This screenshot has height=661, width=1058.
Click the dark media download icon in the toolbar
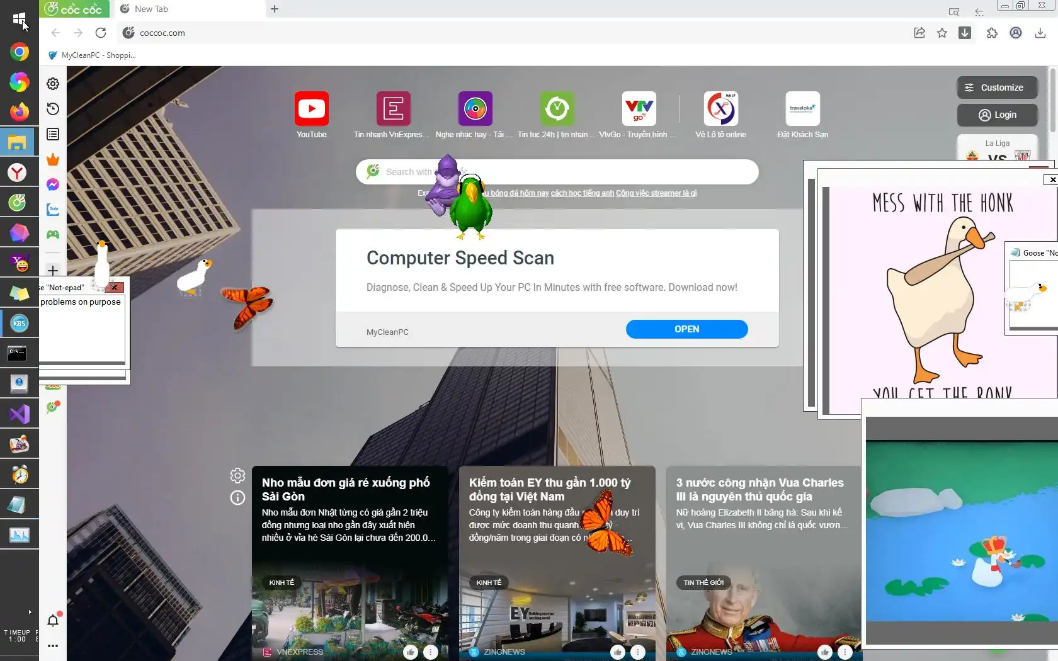pyautogui.click(x=965, y=33)
